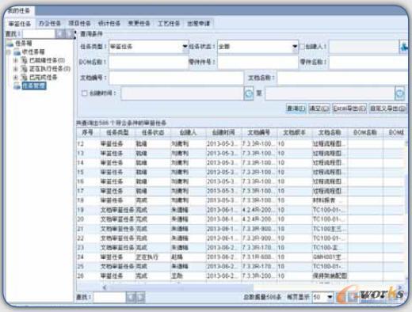Open the 任务状态 dropdown
Image resolution: width=412 pixels, height=312 pixels.
coord(295,47)
